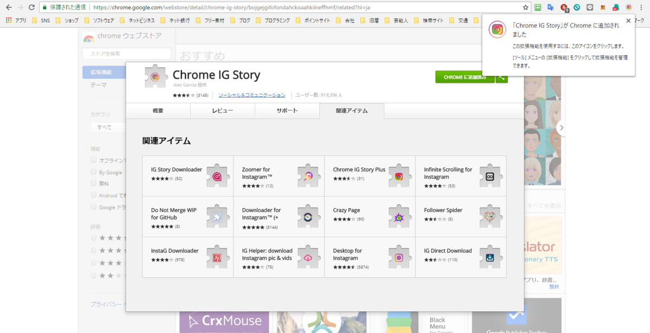Open the カテゴリ すべて dropdown
Screen dimensions: 650x333
click(108, 127)
